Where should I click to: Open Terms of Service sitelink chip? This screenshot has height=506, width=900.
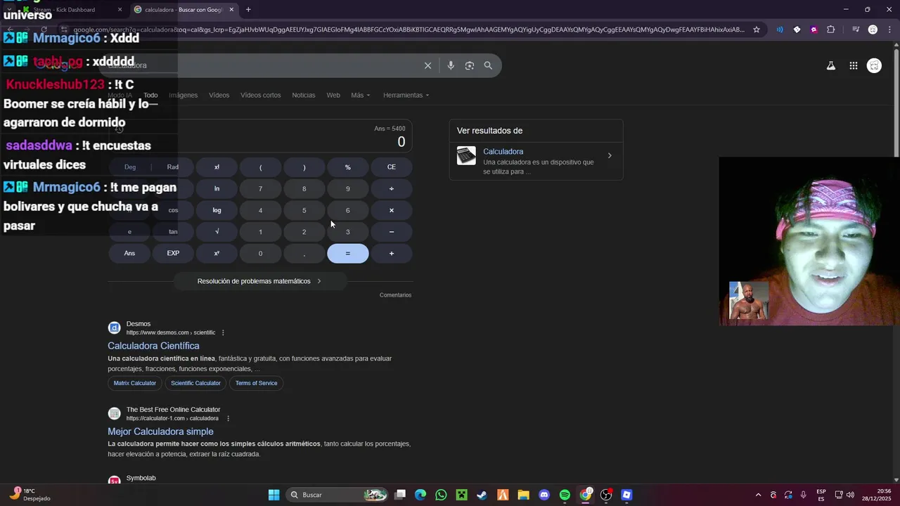coord(256,383)
